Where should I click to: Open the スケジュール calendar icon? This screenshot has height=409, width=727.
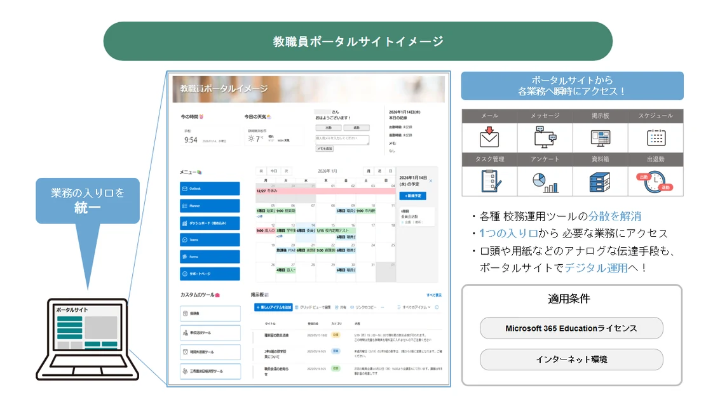point(656,138)
